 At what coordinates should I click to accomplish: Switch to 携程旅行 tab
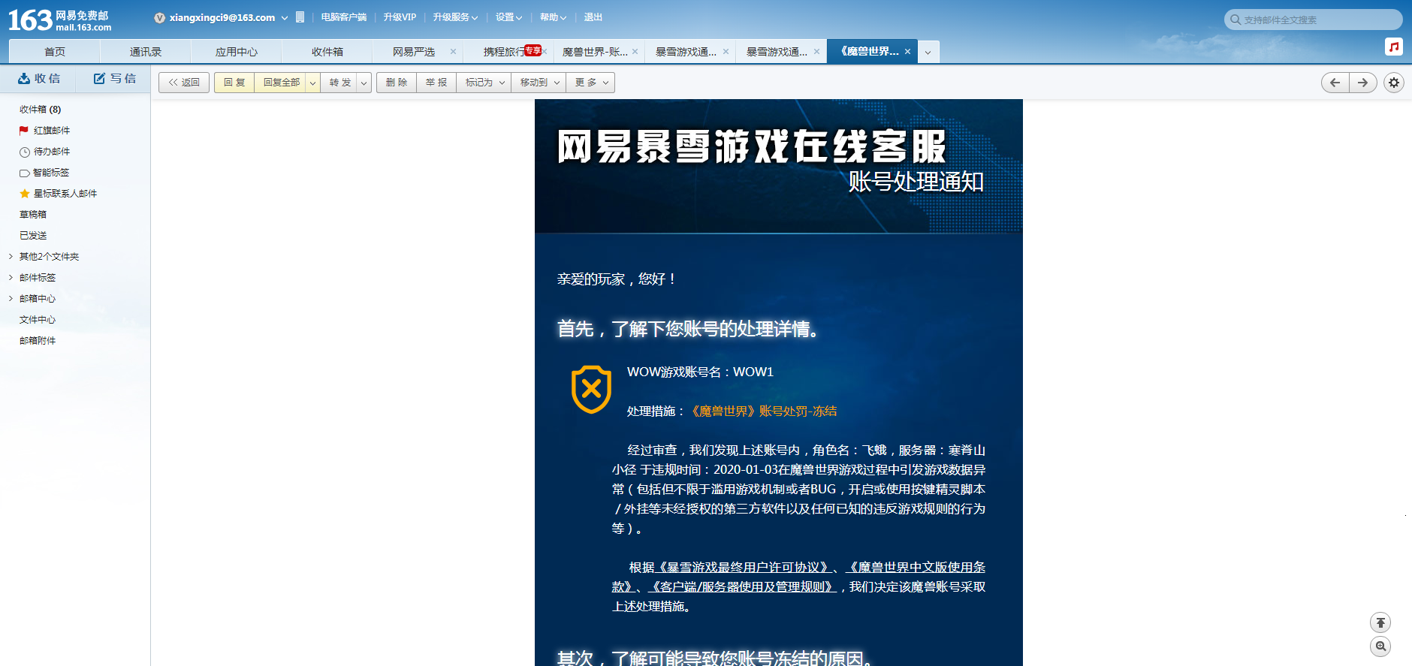(x=503, y=52)
